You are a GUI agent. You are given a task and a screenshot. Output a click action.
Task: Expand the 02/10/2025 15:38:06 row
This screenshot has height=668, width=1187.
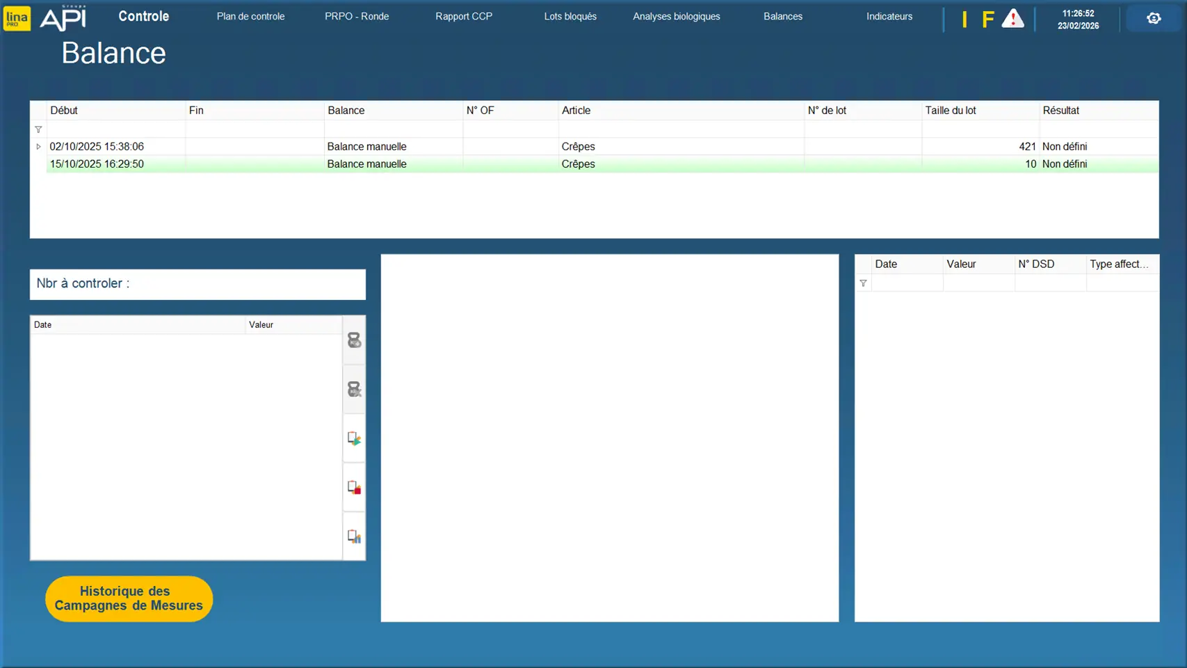pyautogui.click(x=38, y=147)
